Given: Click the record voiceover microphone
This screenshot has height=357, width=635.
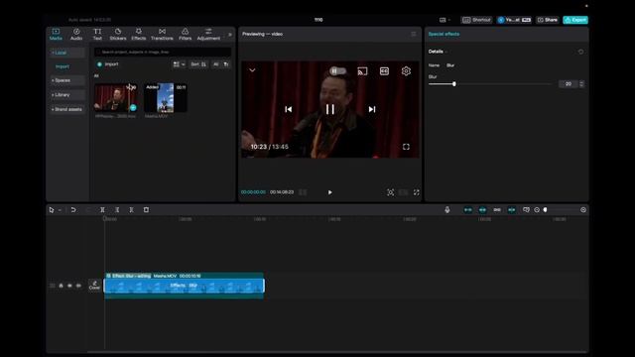Looking at the screenshot, I should (447, 210).
